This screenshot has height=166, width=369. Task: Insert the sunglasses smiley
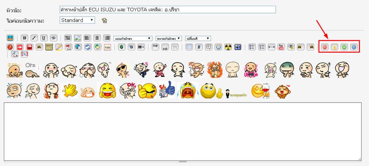click(122, 70)
